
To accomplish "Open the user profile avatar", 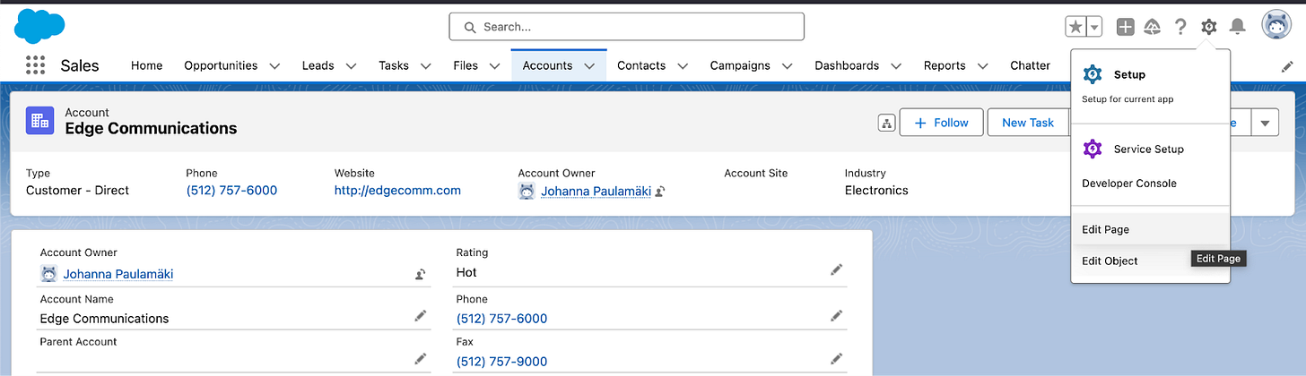I will point(1276,26).
